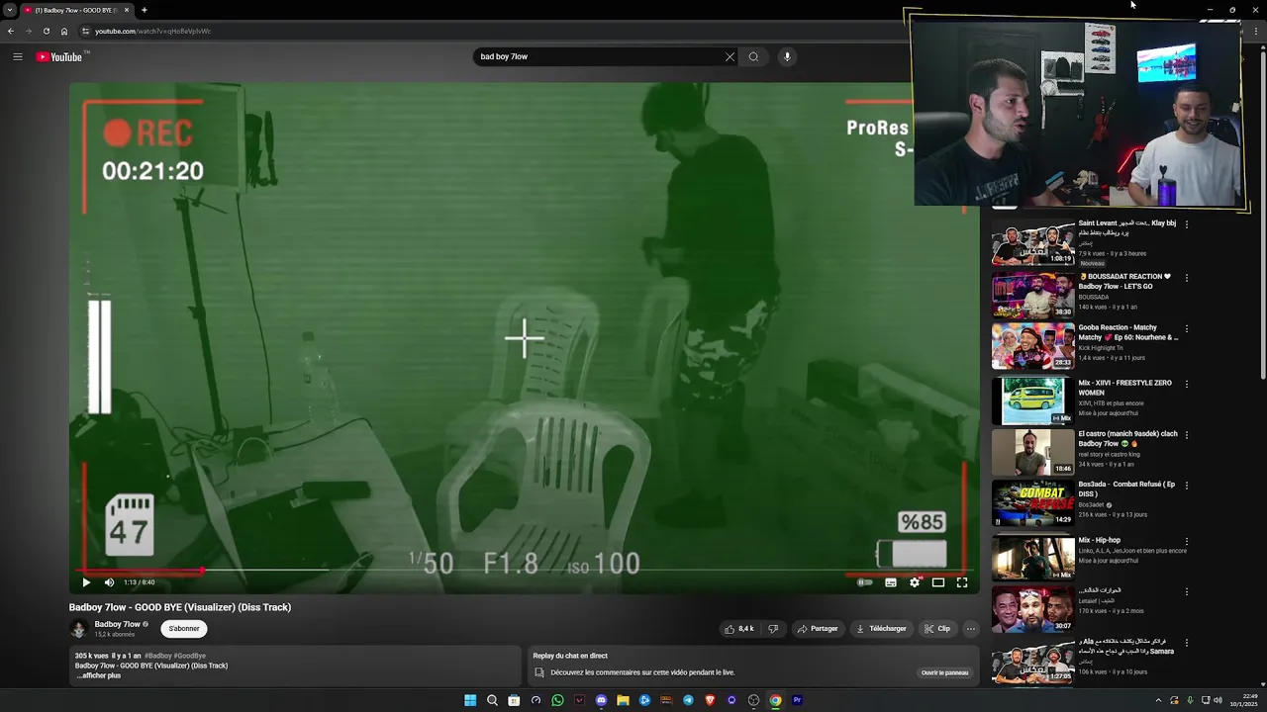Create a Clip of the video

click(936, 629)
